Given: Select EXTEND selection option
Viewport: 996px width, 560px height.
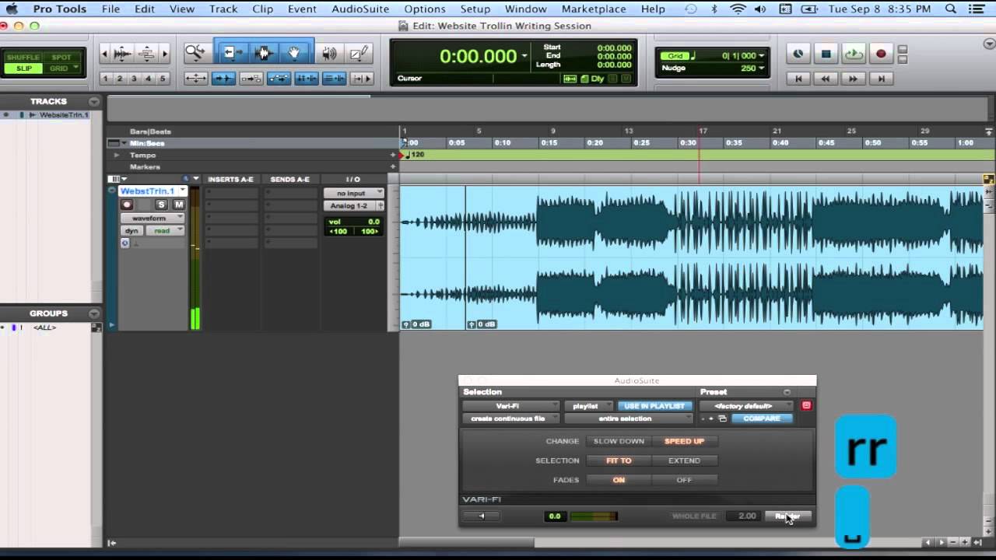Looking at the screenshot, I should pos(684,460).
